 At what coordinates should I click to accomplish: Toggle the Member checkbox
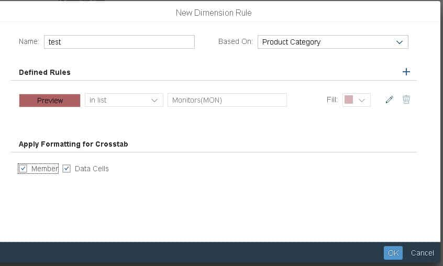pos(23,169)
